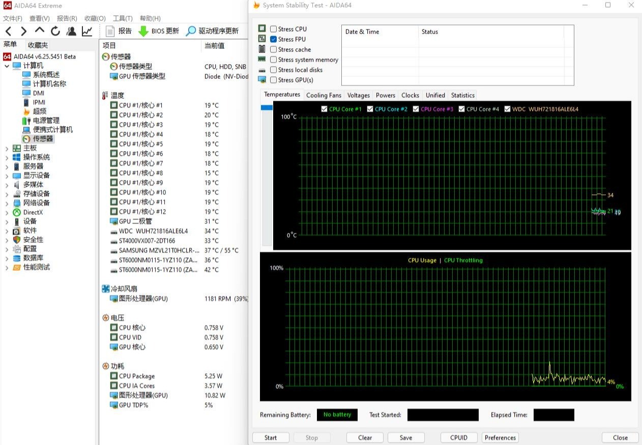Open the 超频 flame entry
Viewport: 642px width, 445px height.
[x=40, y=111]
